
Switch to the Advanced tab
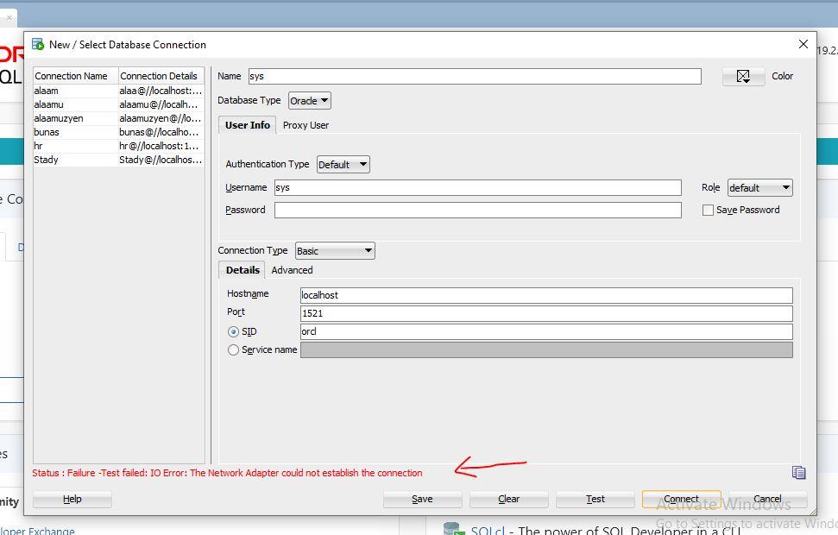(292, 270)
